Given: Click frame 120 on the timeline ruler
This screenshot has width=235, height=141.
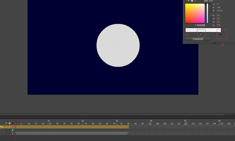Looking at the screenshot, I should 186,124.
